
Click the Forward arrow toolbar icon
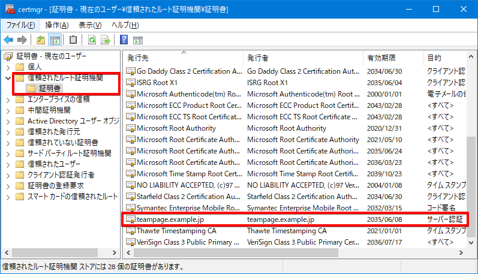(x=22, y=40)
